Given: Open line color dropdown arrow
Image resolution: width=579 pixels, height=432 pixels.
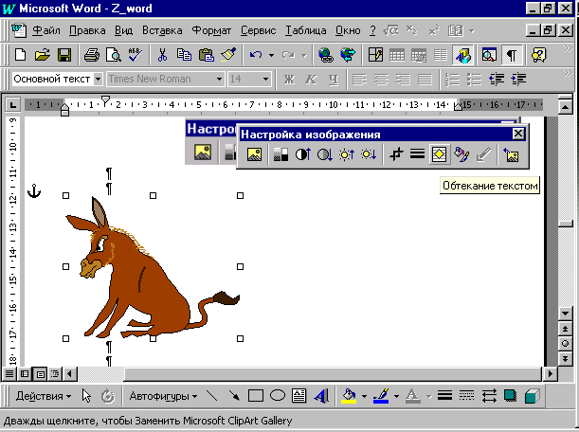Looking at the screenshot, I should [396, 397].
